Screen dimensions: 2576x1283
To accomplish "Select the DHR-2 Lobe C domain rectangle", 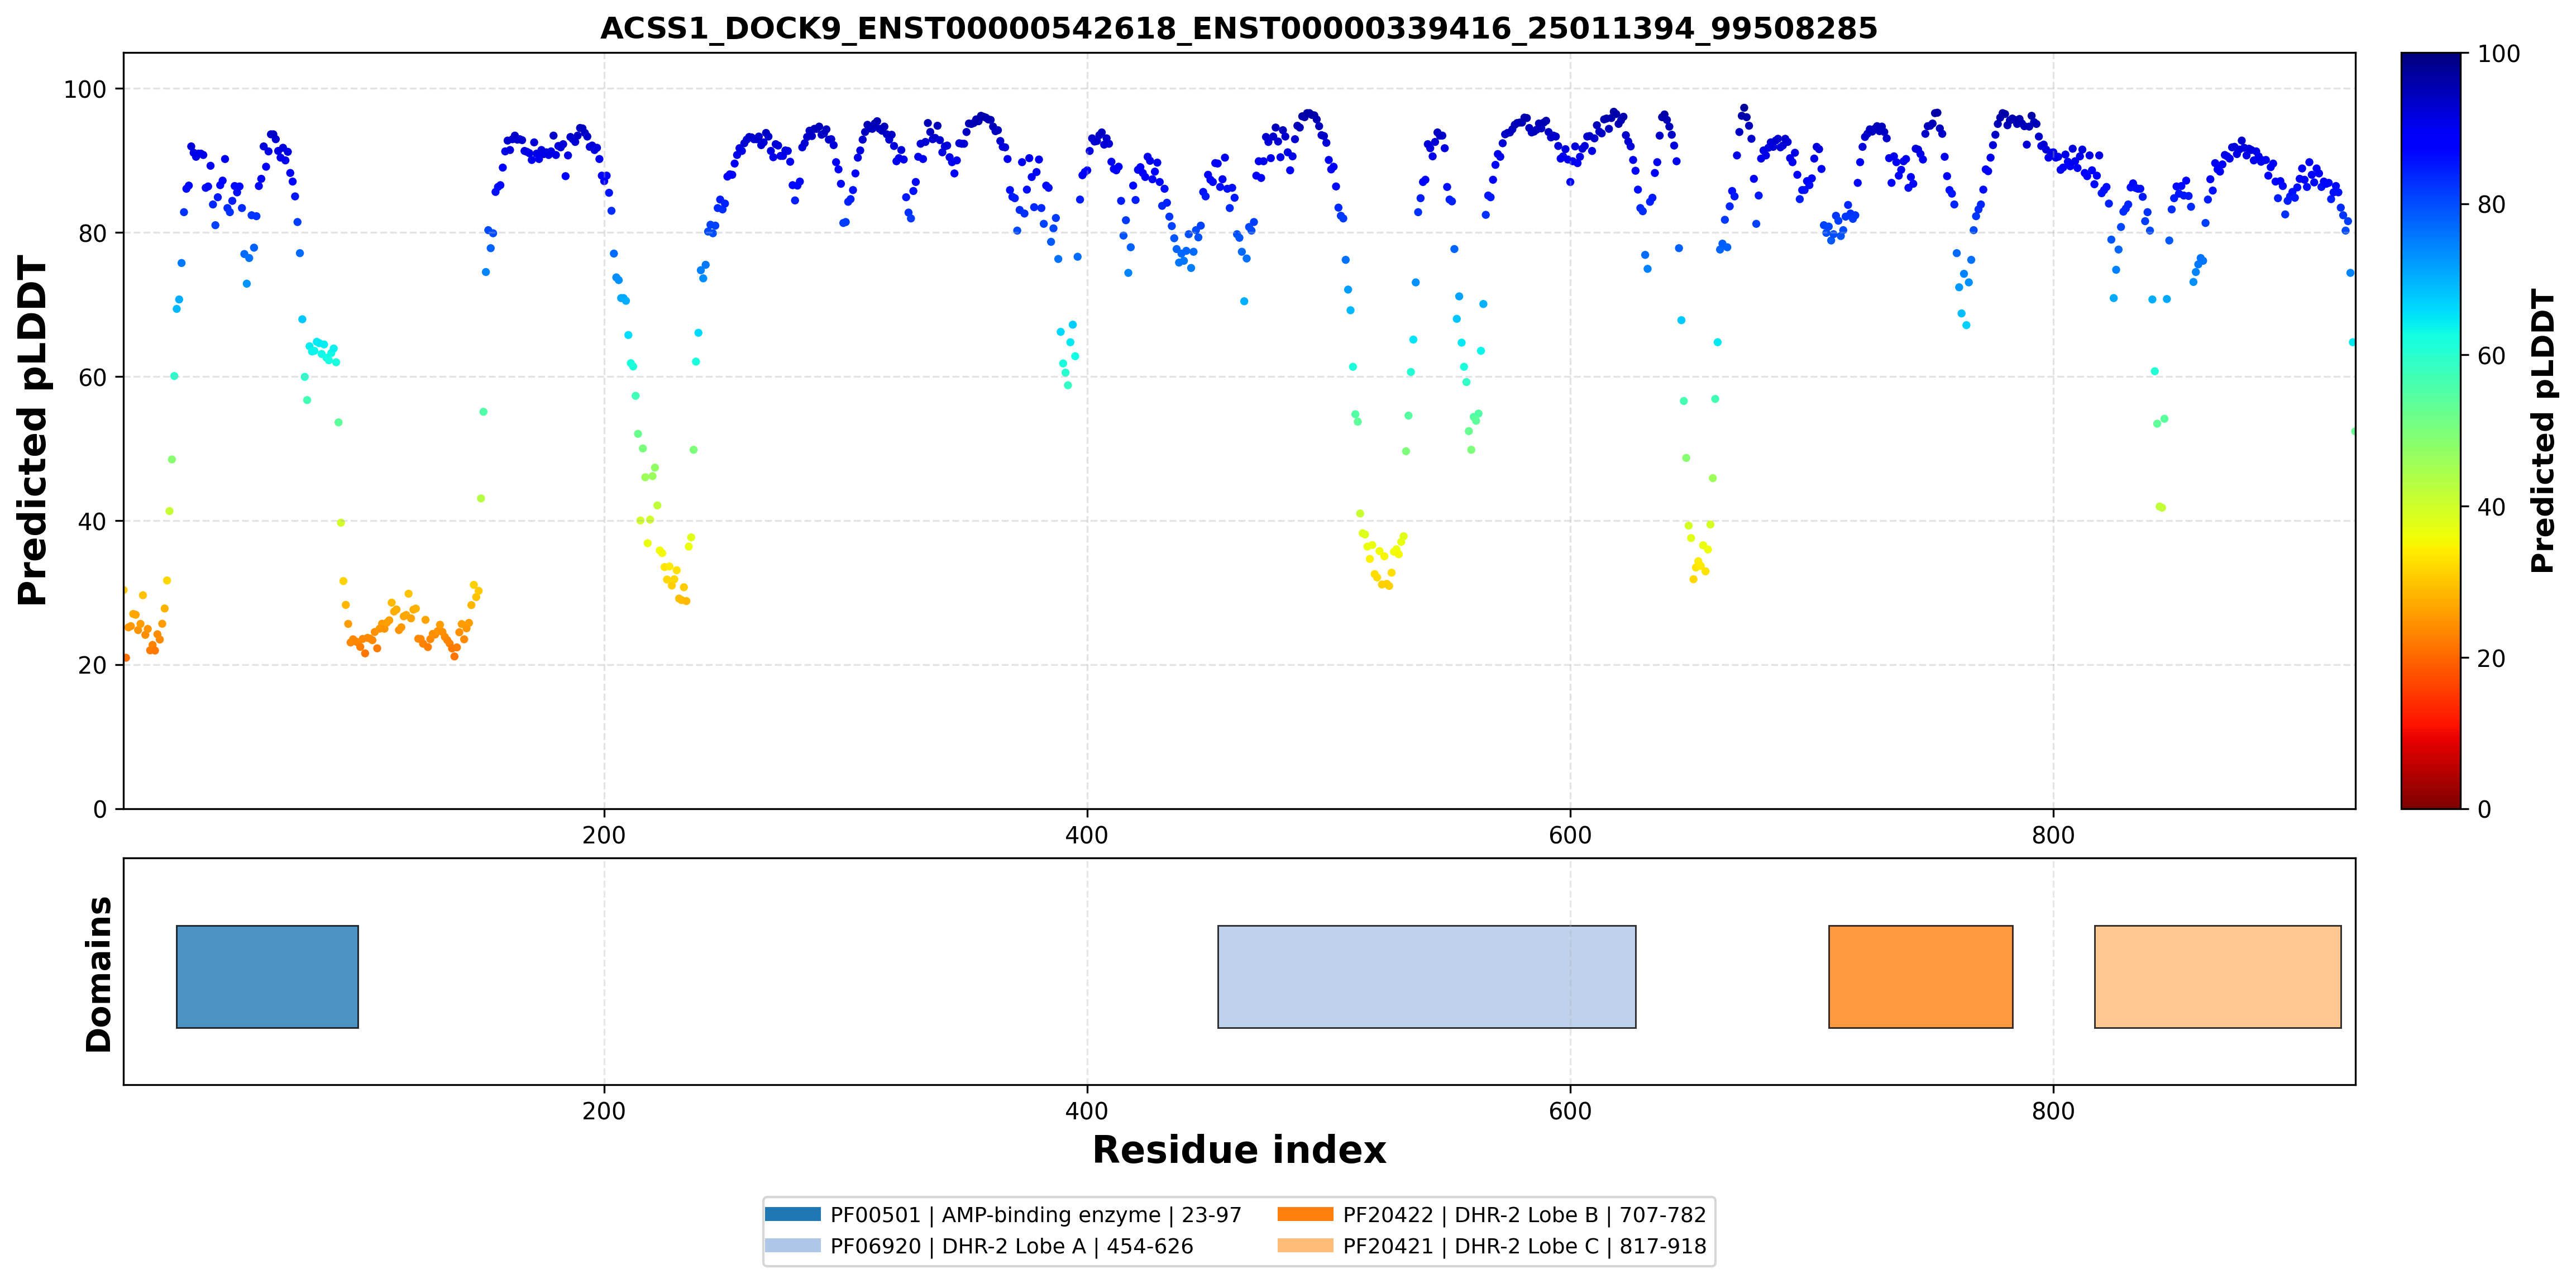I will point(2217,976).
